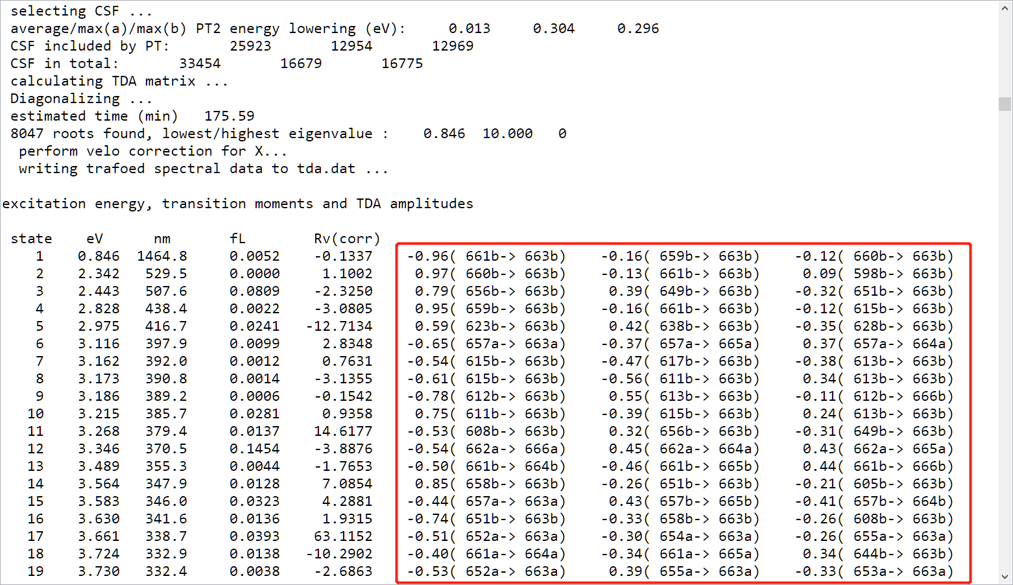Click the estimated time value 175.59
The height and width of the screenshot is (585, 1013).
point(230,115)
